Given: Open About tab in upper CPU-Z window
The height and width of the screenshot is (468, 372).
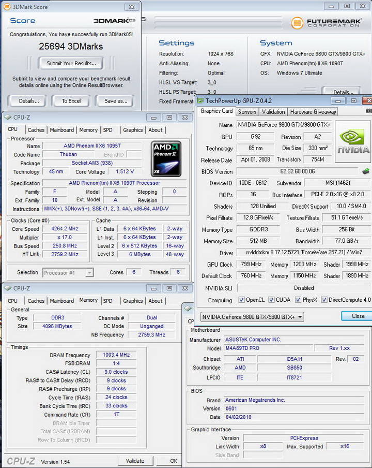Looking at the screenshot, I should coord(156,130).
